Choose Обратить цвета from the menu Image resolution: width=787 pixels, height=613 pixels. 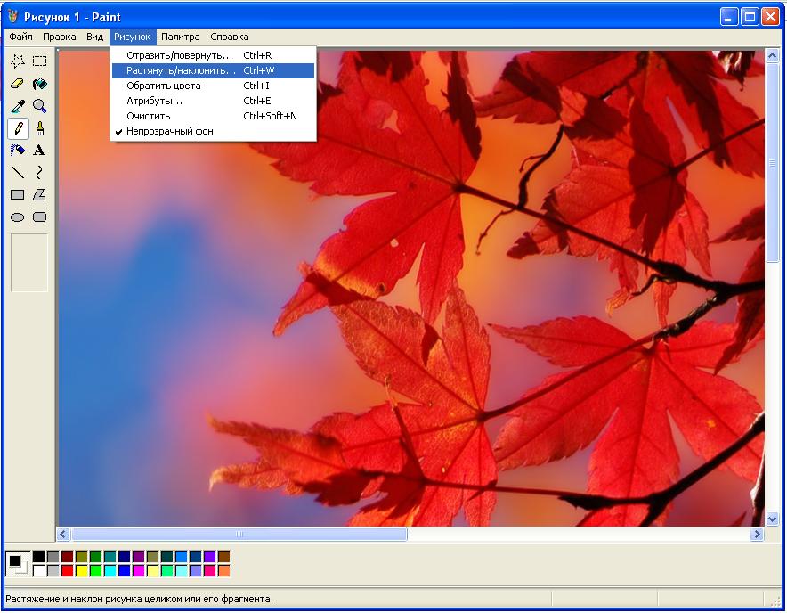click(x=163, y=86)
